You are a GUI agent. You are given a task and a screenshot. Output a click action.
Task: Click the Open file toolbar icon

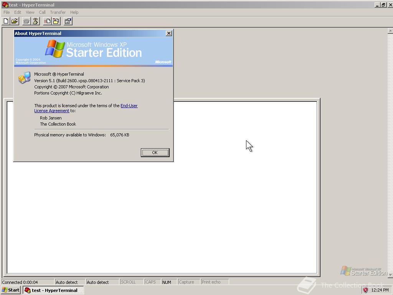[x=15, y=22]
